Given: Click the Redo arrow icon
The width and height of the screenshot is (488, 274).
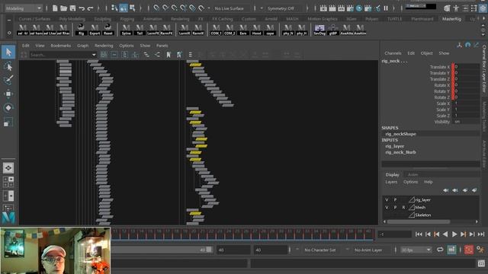Looking at the screenshot, I should 90,8.
